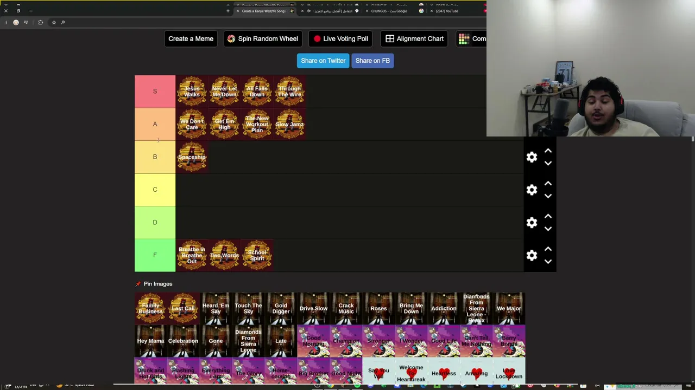695x390 pixels.
Task: Pick The New Workout Plan tile
Action: (257, 124)
